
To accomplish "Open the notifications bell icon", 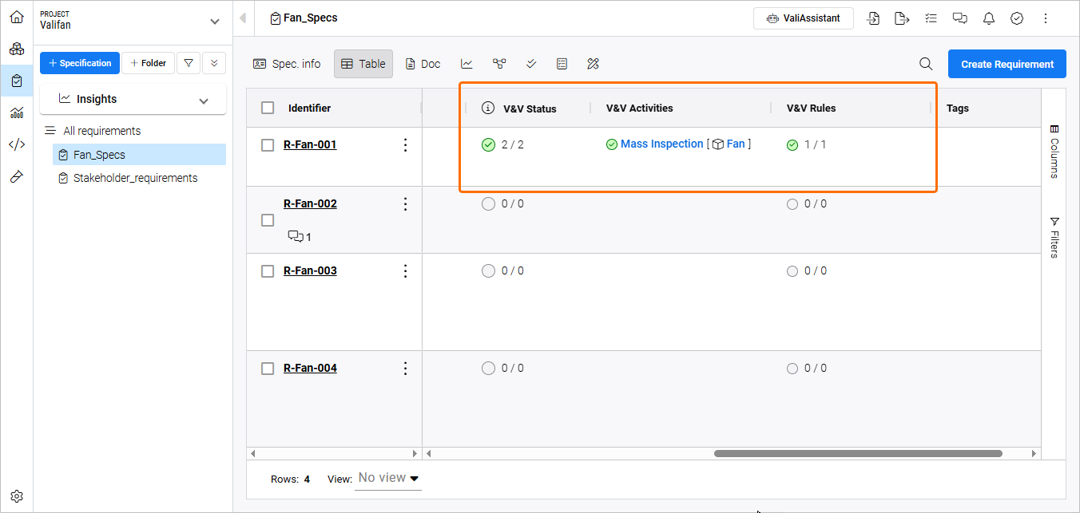I will point(989,18).
